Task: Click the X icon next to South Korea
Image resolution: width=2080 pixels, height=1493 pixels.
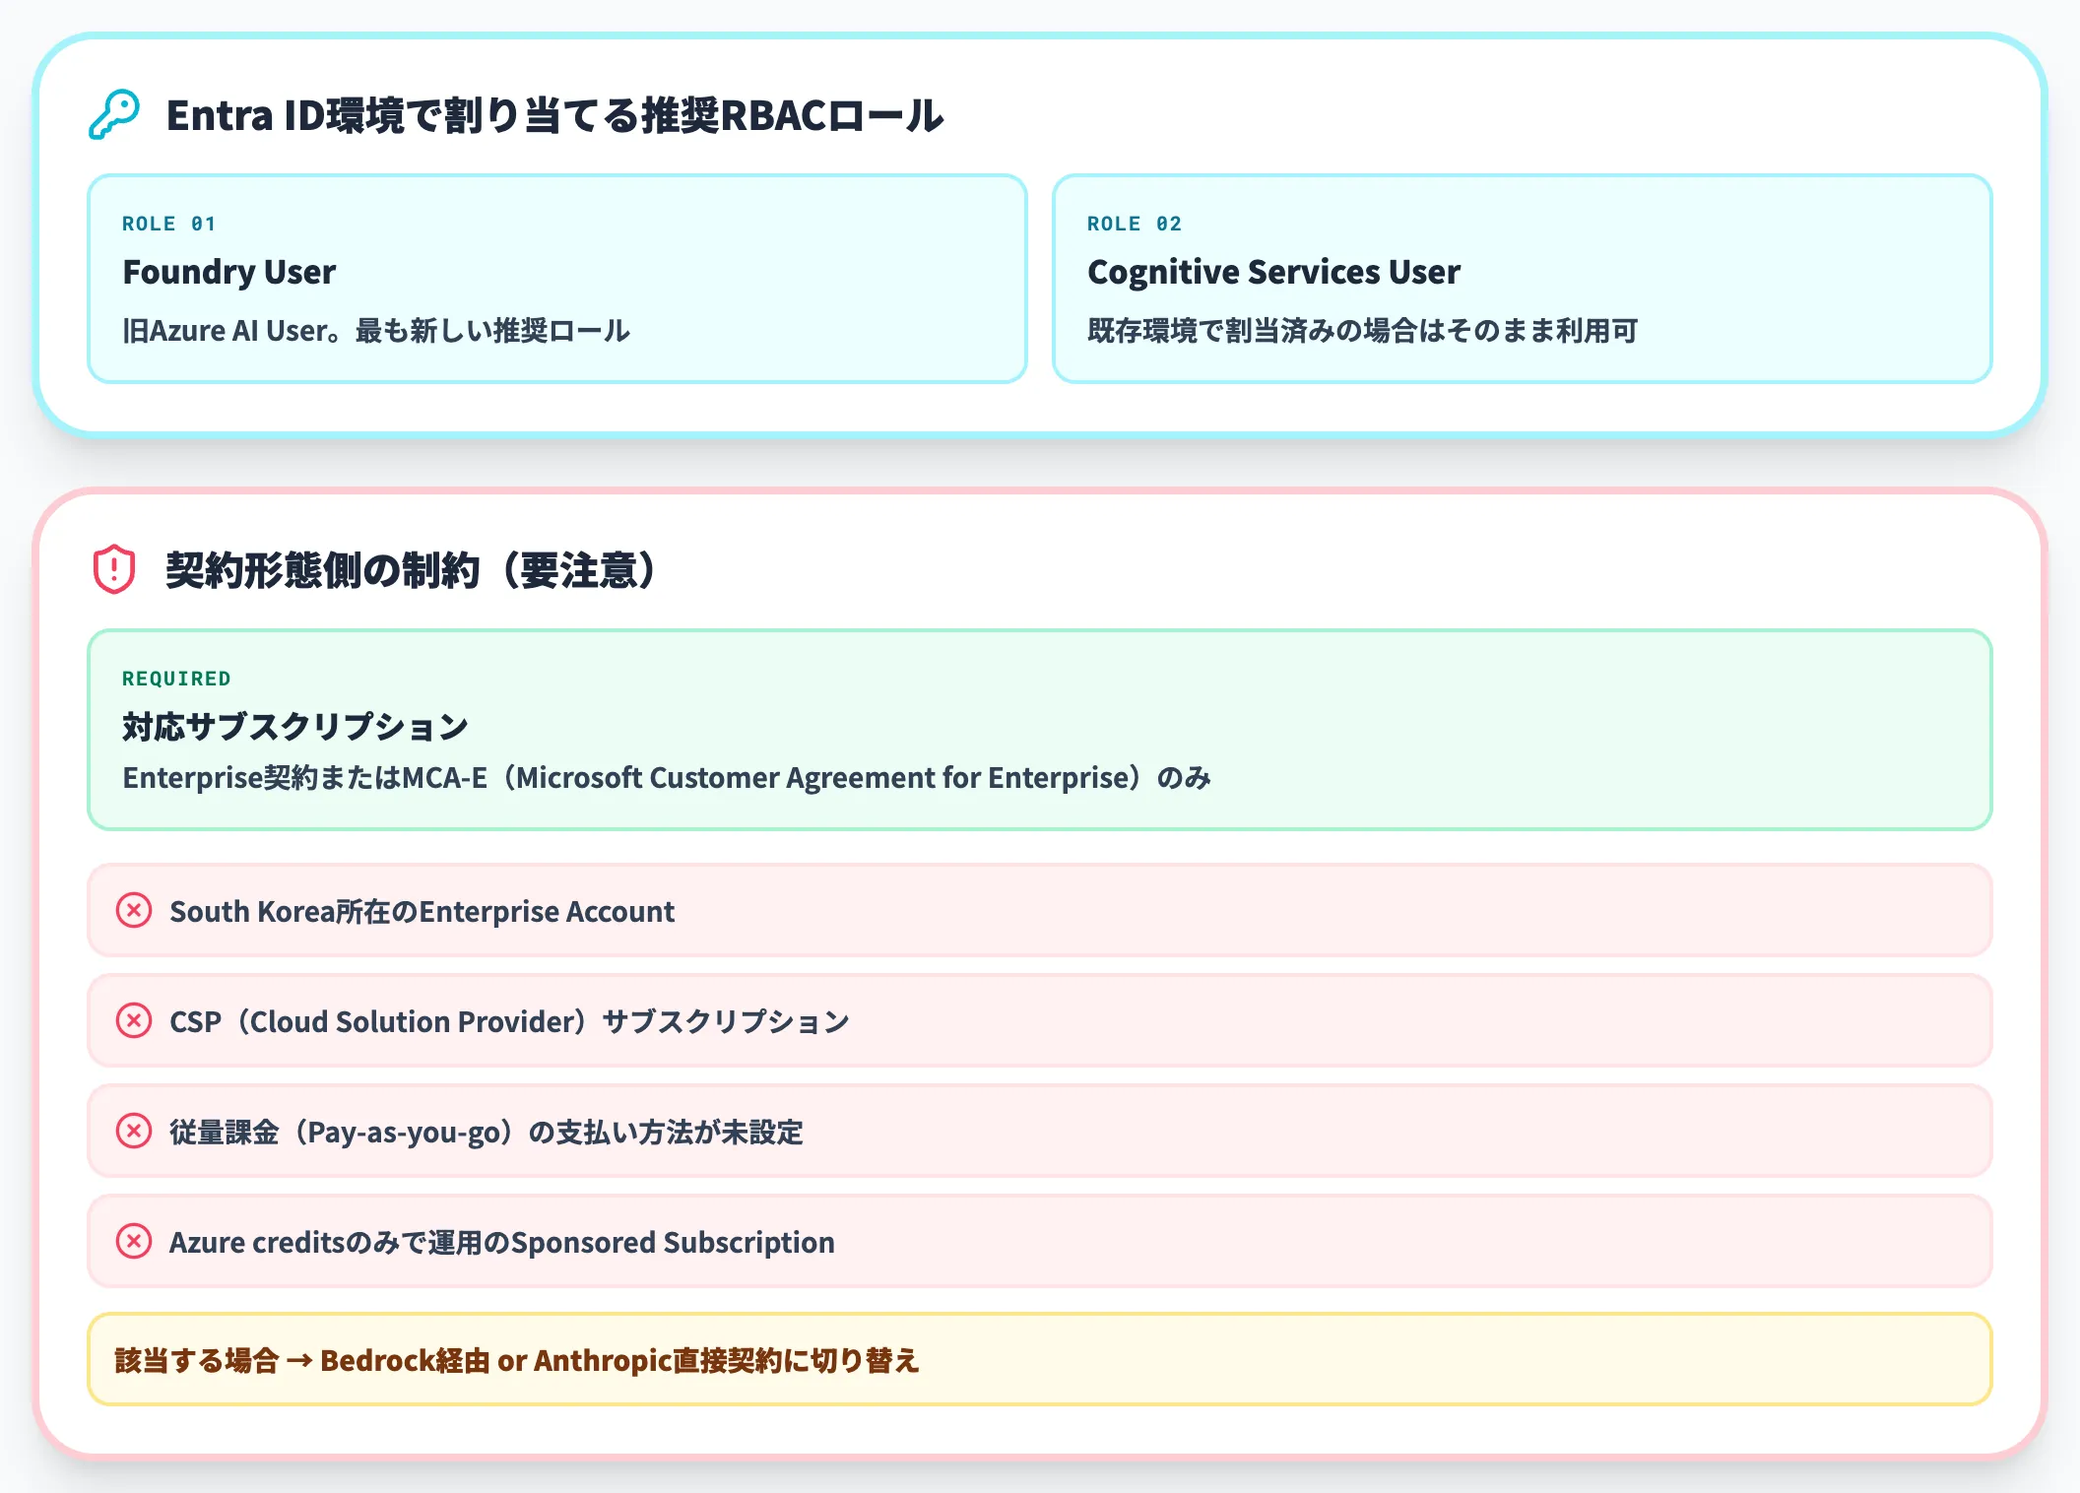Action: click(134, 910)
